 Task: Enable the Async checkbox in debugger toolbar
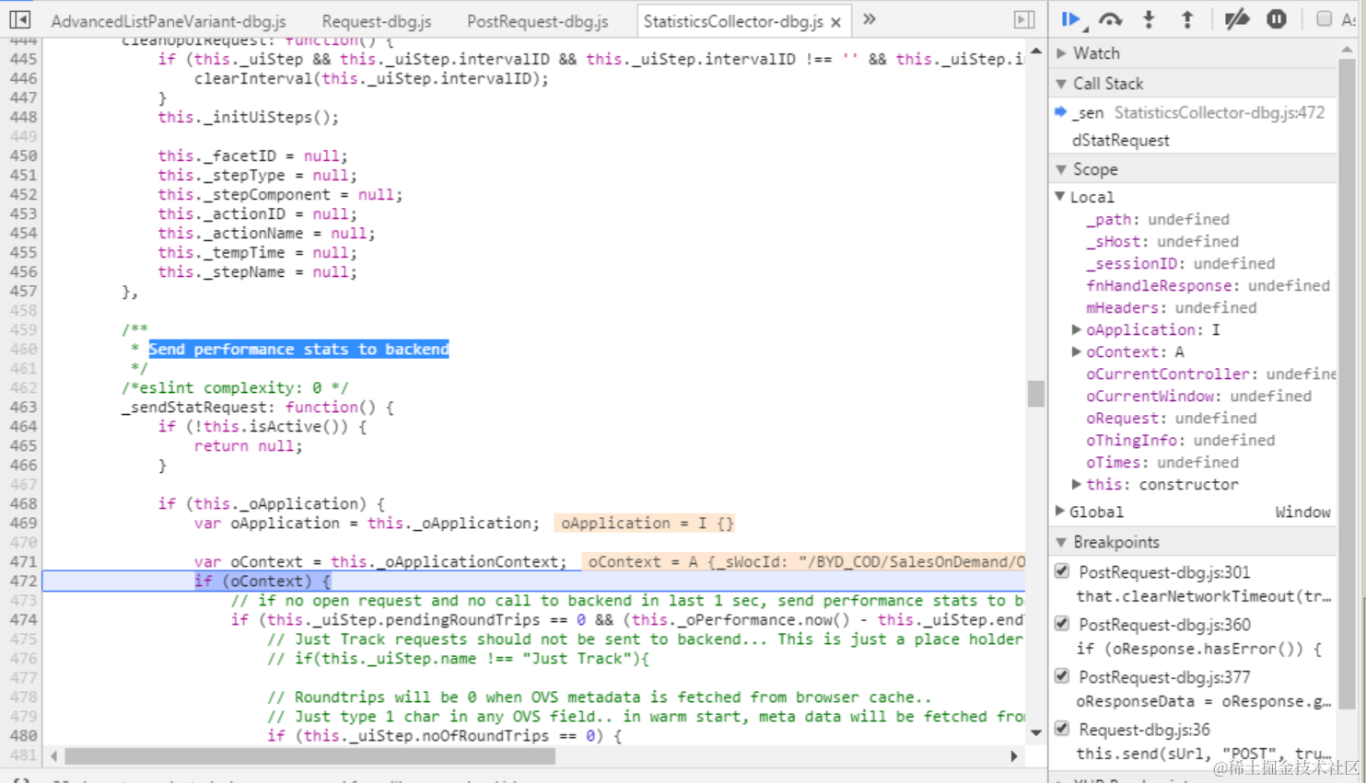coord(1324,19)
